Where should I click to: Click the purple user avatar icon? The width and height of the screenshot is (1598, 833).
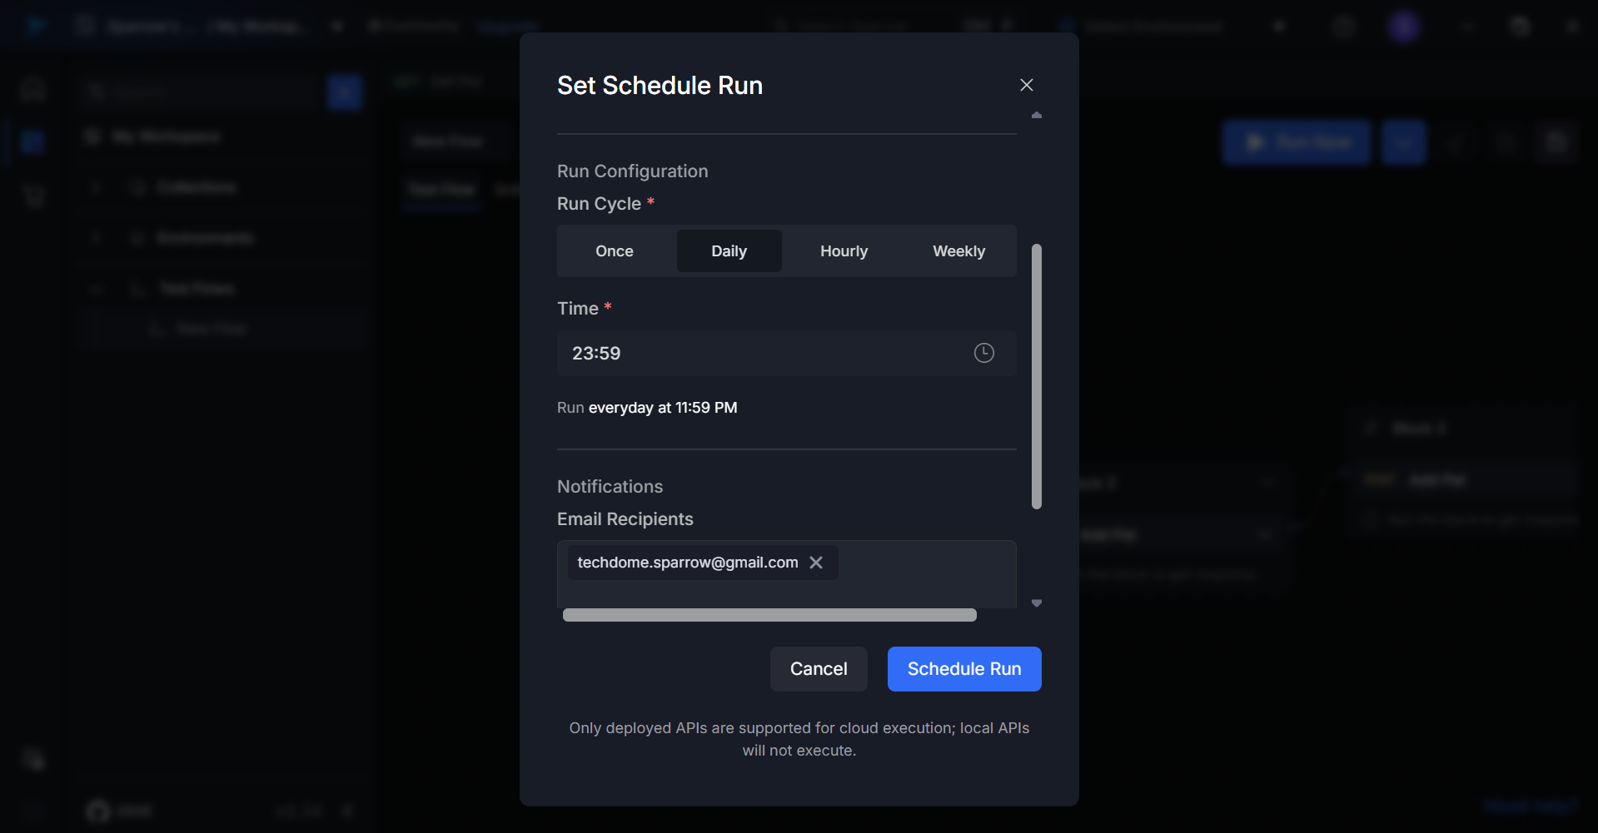click(1403, 27)
